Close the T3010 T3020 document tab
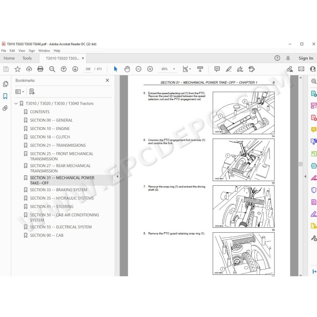This screenshot has height=317, width=317. [83, 58]
